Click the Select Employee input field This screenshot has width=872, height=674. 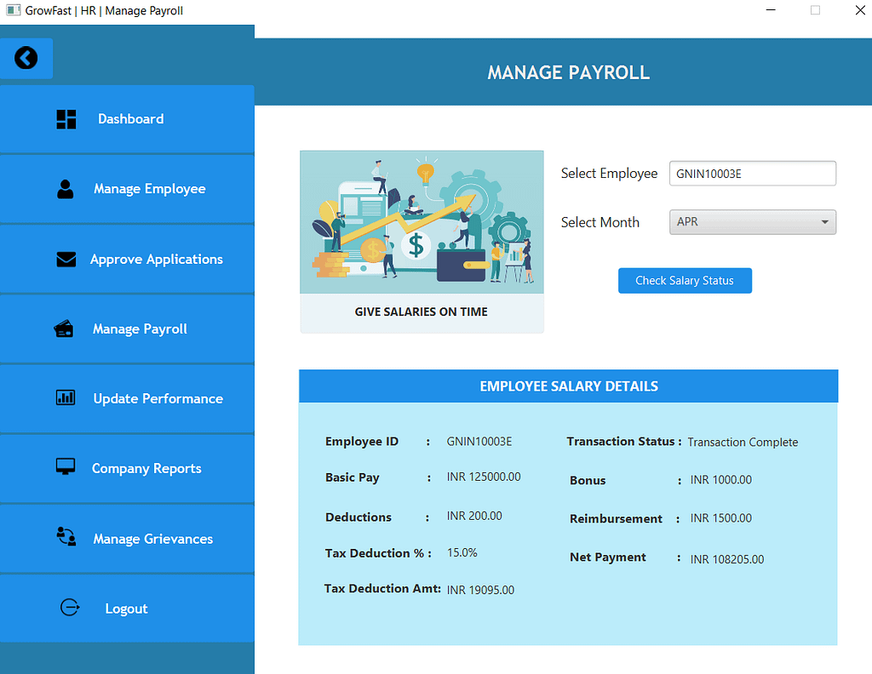(x=752, y=174)
